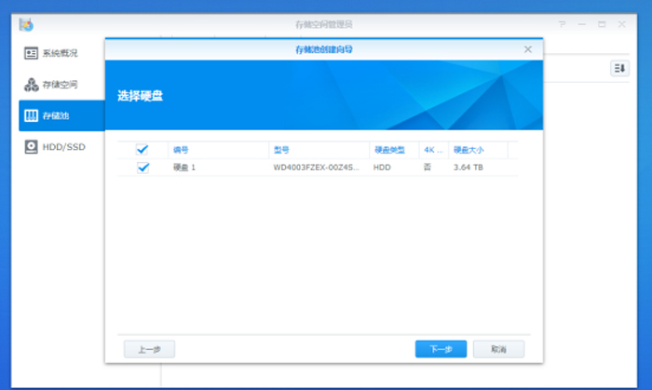Toggle the select-all disks header checkbox

[x=143, y=150]
